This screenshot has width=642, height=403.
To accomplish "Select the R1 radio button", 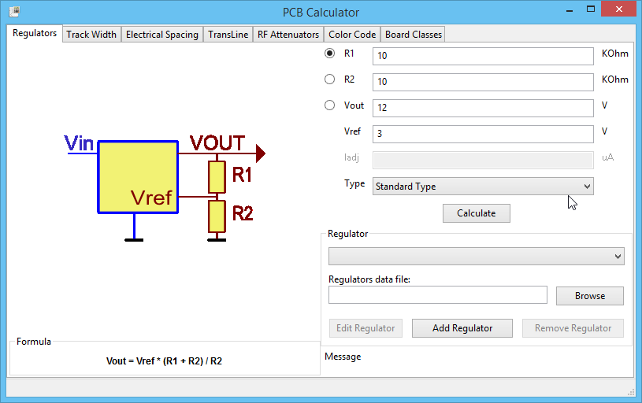I will 329,54.
